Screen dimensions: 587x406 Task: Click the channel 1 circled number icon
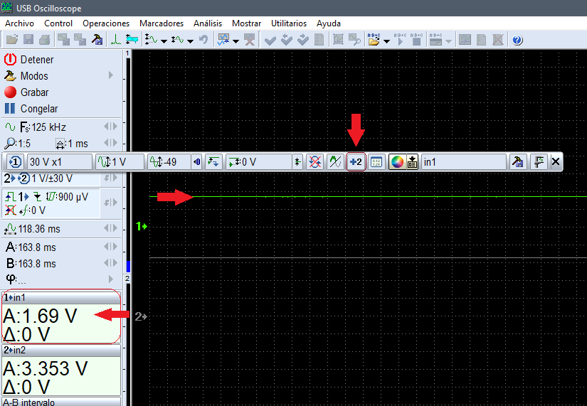16,162
